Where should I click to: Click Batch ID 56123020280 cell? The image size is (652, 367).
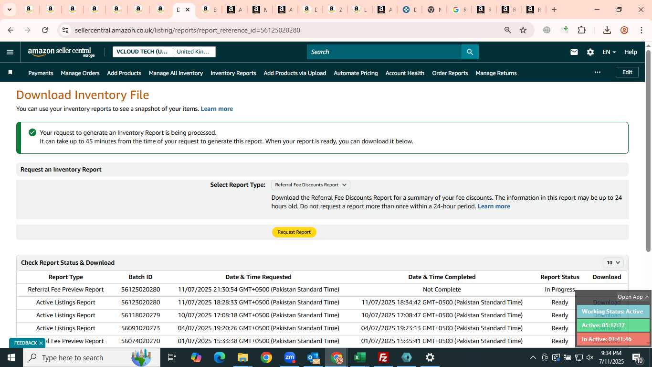tap(140, 302)
